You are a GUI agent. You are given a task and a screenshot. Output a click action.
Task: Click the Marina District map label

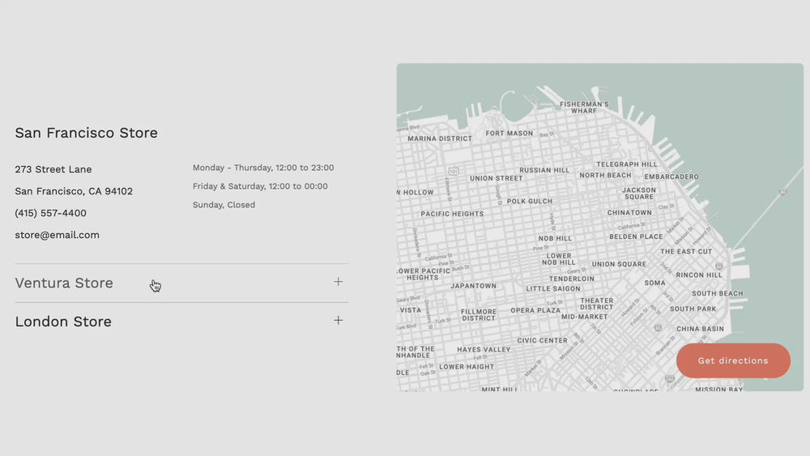click(439, 139)
